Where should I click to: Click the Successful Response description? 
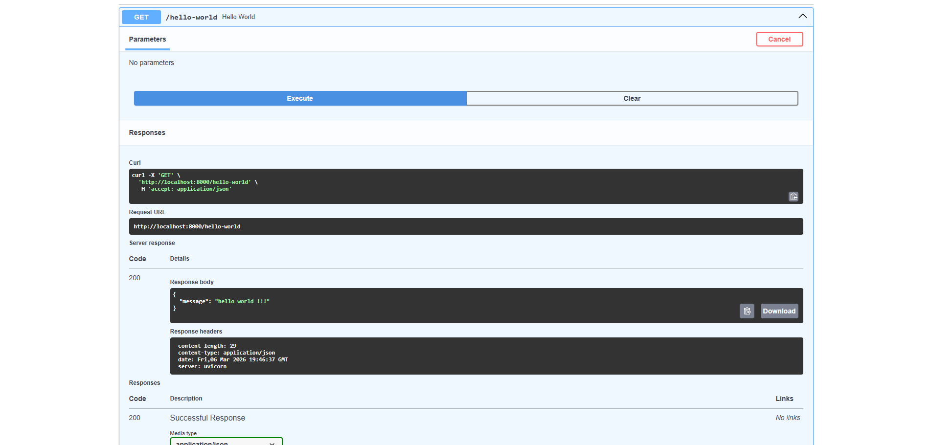pos(207,418)
